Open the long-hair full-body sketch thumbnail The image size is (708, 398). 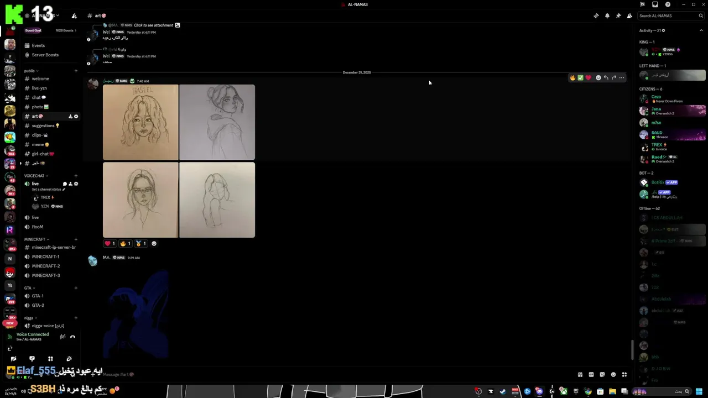[217, 200]
